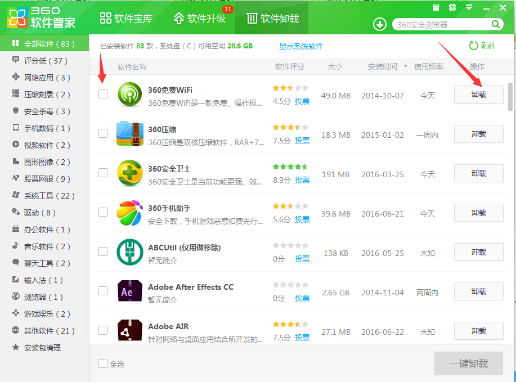Open the main menu triangle icon in title bar
Image resolution: width=516 pixels, height=382 pixels.
pyautogui.click(x=469, y=7)
